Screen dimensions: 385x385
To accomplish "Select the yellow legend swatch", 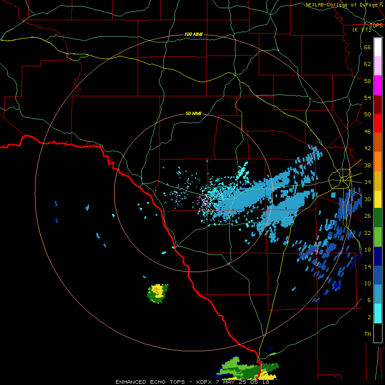I will click(378, 199).
